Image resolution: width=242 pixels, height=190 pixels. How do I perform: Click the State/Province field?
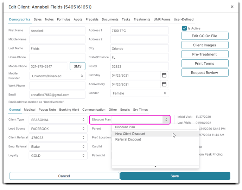pyautogui.click(x=140, y=57)
